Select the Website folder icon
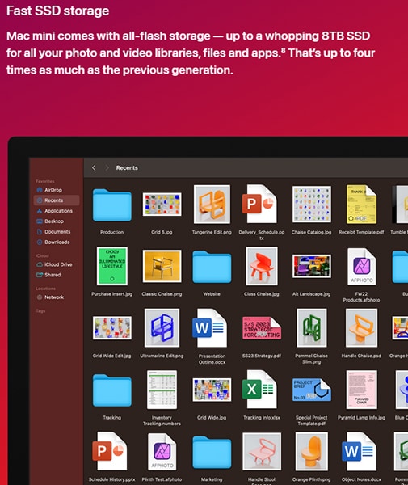Image resolution: width=408 pixels, height=485 pixels. tap(212, 267)
